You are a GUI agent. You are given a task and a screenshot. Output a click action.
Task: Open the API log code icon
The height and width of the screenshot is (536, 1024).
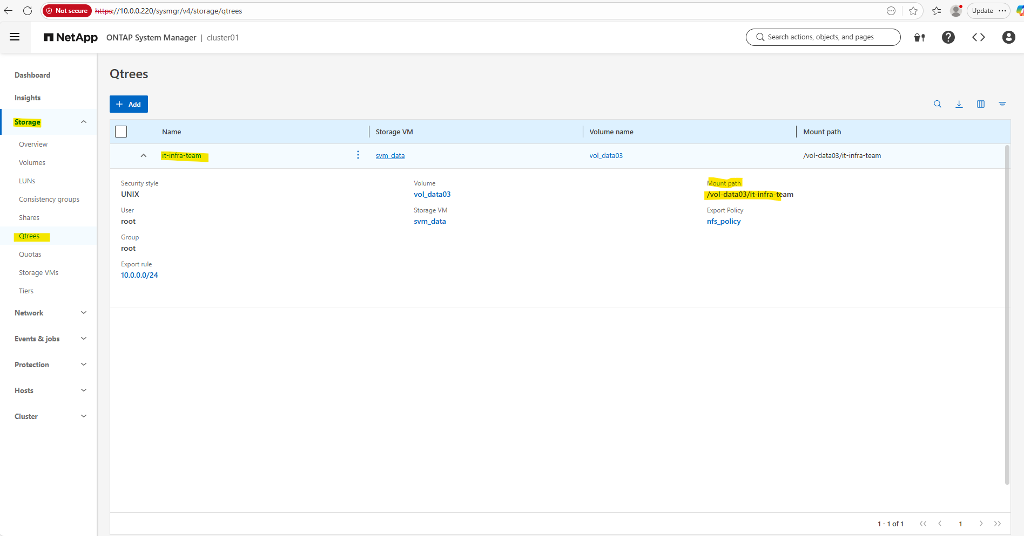click(x=978, y=37)
